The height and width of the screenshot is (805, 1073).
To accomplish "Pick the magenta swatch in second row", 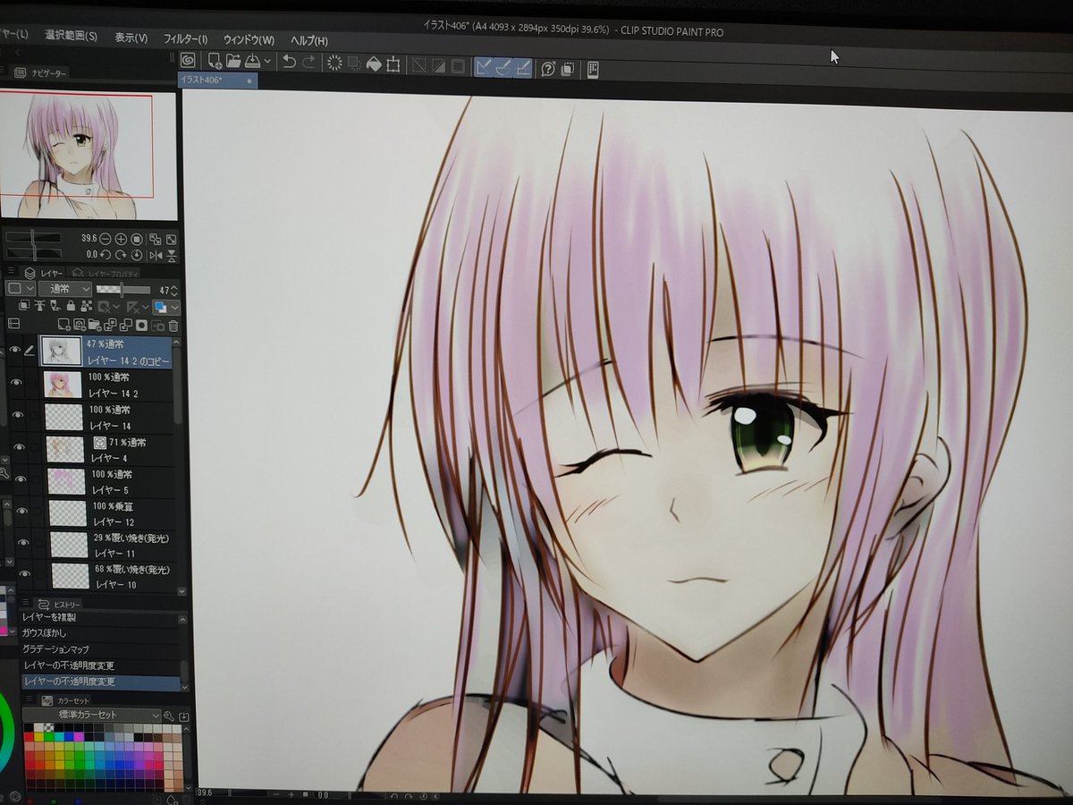I will pos(79,737).
